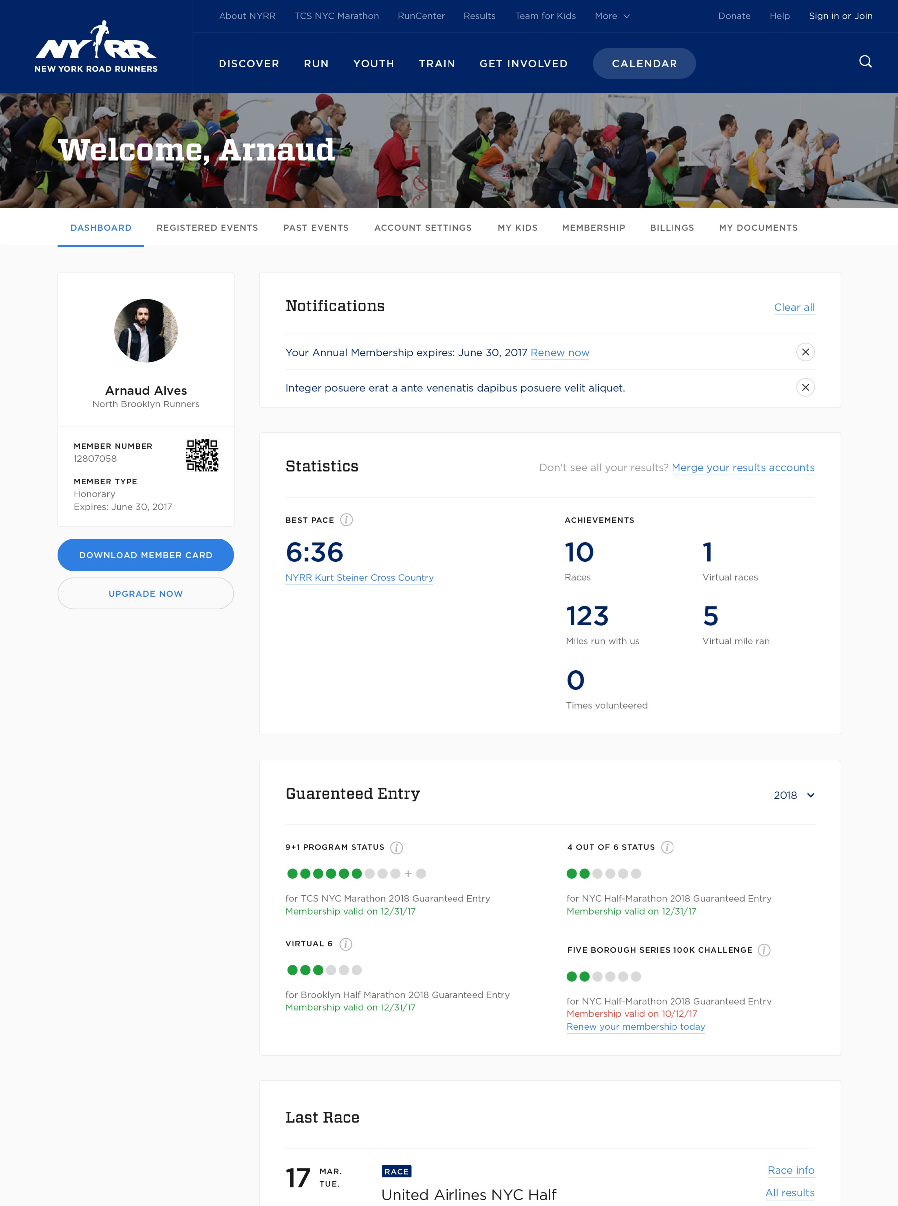Click the NYRR New York Road Runners logo
Screen dimensions: 898x1206
pos(96,47)
